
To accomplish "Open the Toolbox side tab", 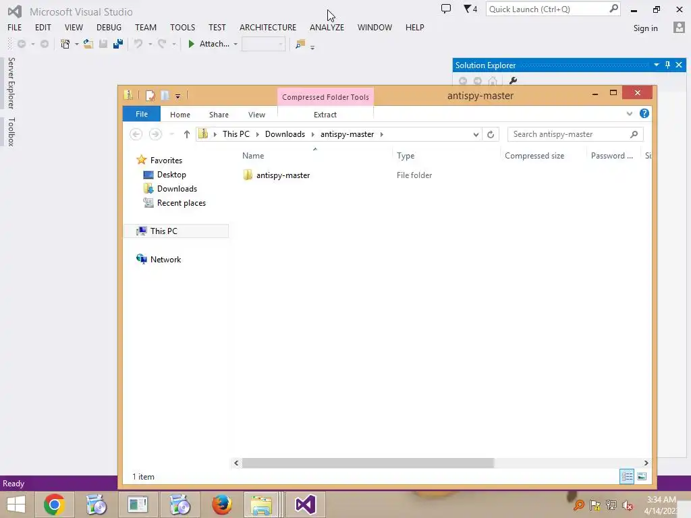I will (x=11, y=132).
